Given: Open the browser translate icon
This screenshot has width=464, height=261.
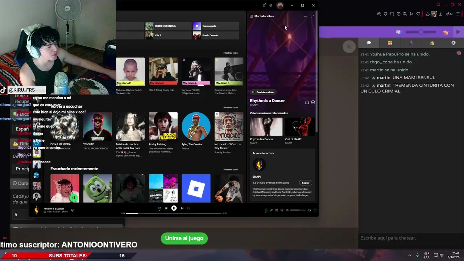Looking at the screenshot, I should [405, 14].
